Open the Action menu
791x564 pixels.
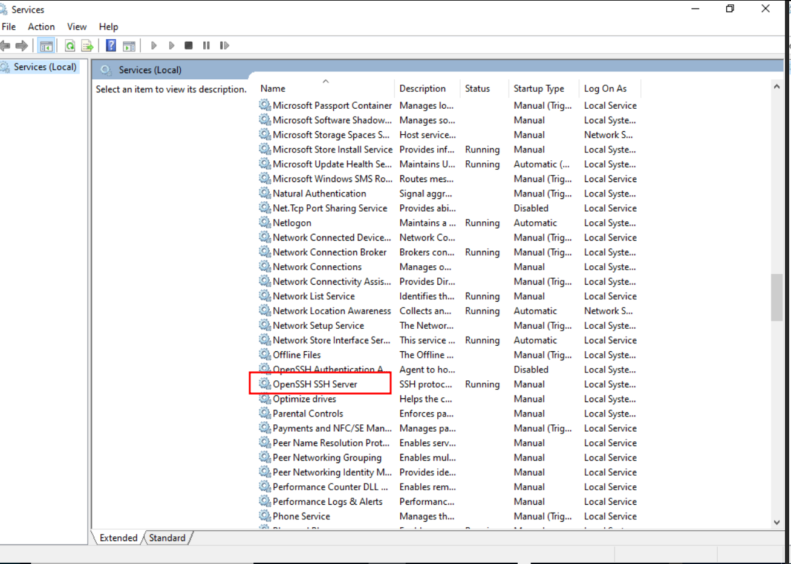[x=41, y=27]
